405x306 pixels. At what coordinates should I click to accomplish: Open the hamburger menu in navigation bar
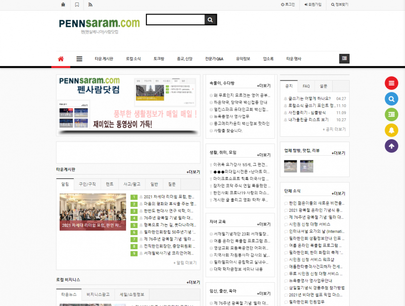point(79,59)
